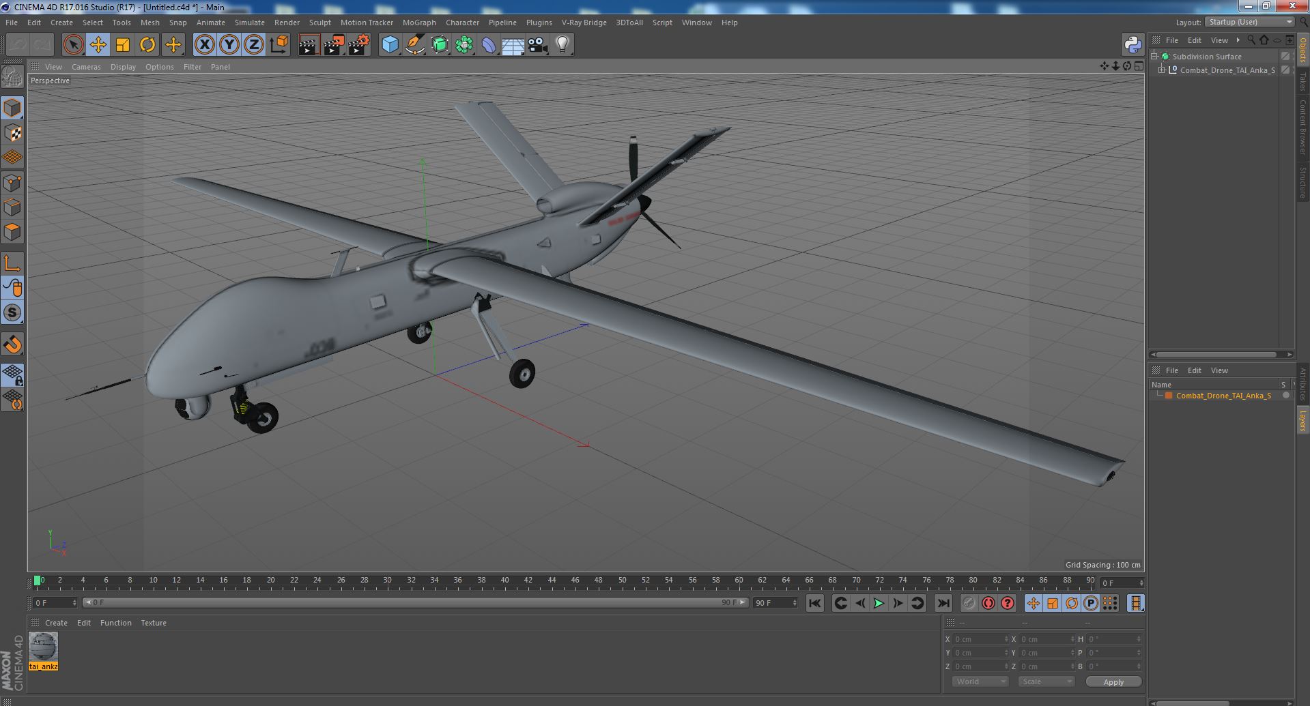Open the World coordinate mode dropdown
1310x706 pixels.
tap(980, 681)
